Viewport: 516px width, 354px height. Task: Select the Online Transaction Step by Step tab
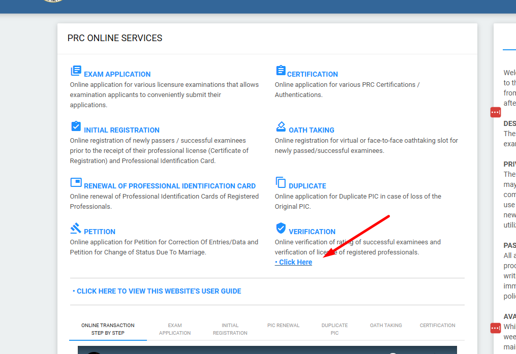[108, 329]
